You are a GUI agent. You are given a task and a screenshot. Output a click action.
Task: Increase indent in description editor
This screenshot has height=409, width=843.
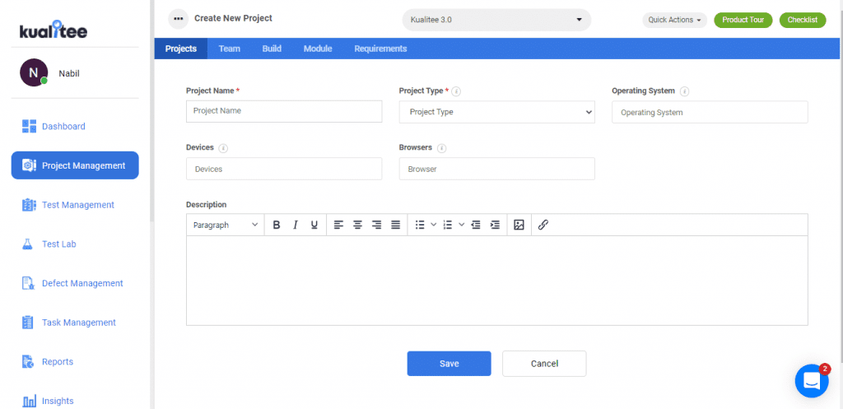click(x=495, y=225)
